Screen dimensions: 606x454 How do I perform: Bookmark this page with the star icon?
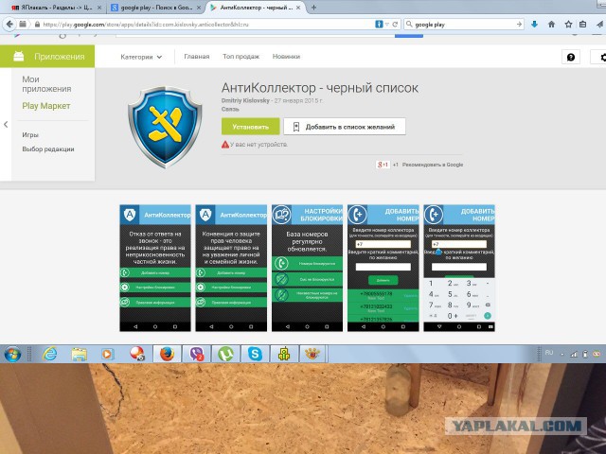[x=568, y=25]
